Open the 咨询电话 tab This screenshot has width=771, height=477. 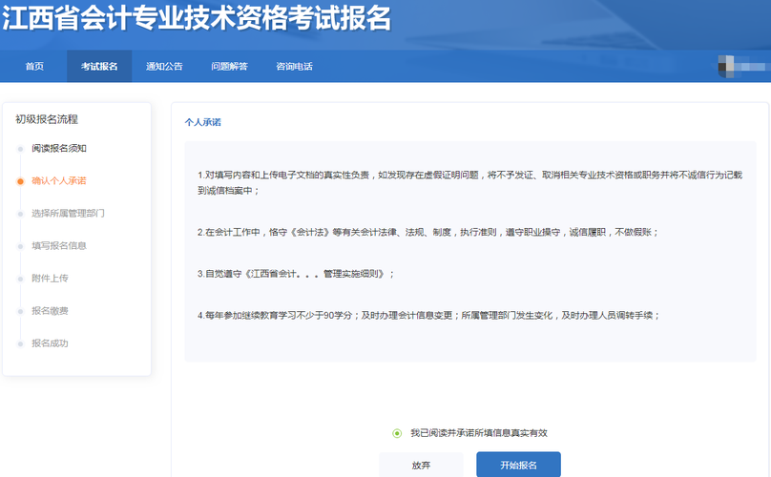click(294, 66)
